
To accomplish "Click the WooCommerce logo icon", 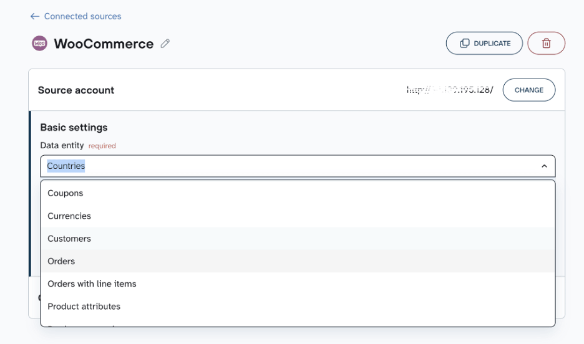I will (x=39, y=44).
